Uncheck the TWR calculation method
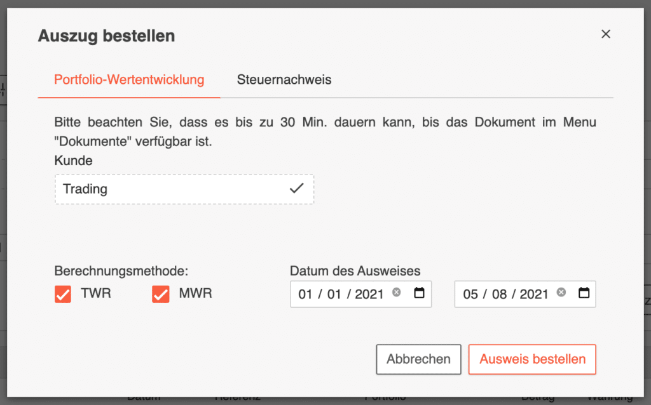The image size is (651, 405). (62, 293)
